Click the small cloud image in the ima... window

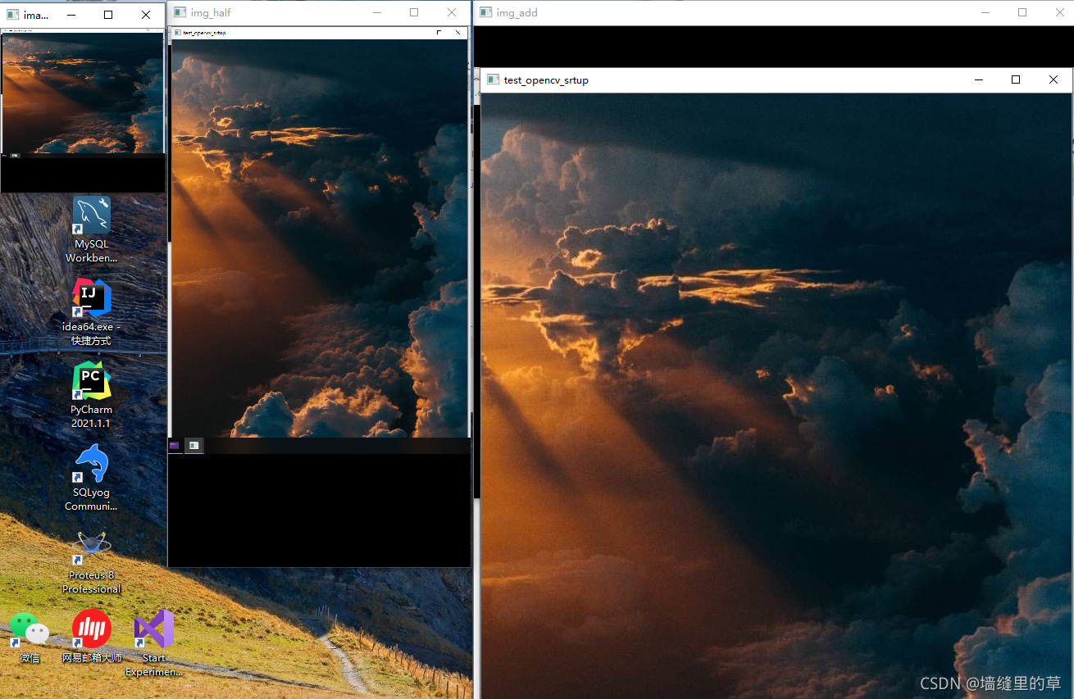click(x=83, y=93)
